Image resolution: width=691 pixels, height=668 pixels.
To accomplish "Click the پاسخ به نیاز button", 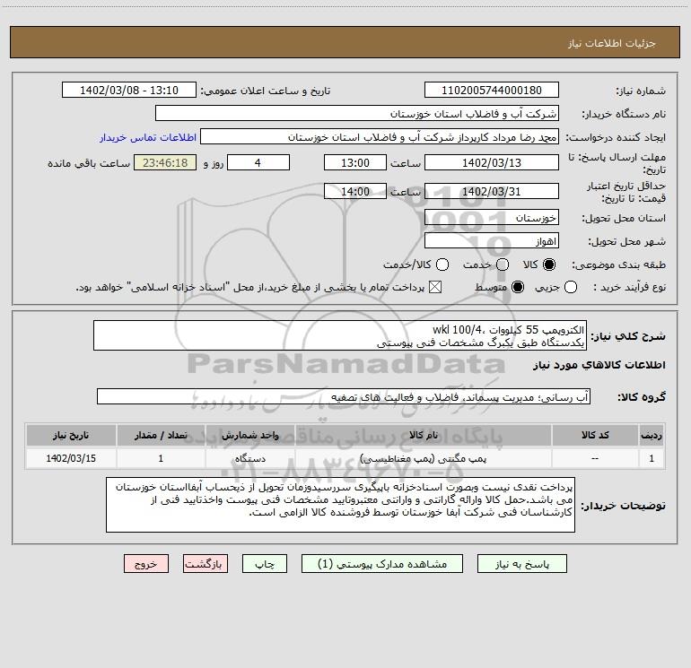I will pos(522,564).
